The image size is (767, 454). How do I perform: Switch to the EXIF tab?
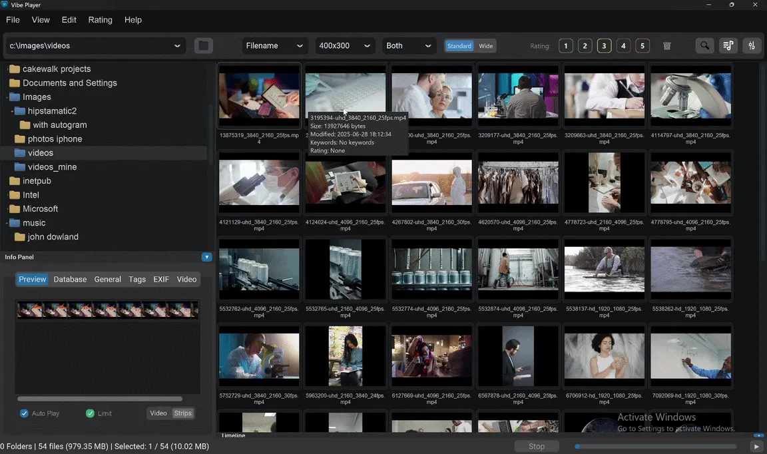click(x=161, y=280)
